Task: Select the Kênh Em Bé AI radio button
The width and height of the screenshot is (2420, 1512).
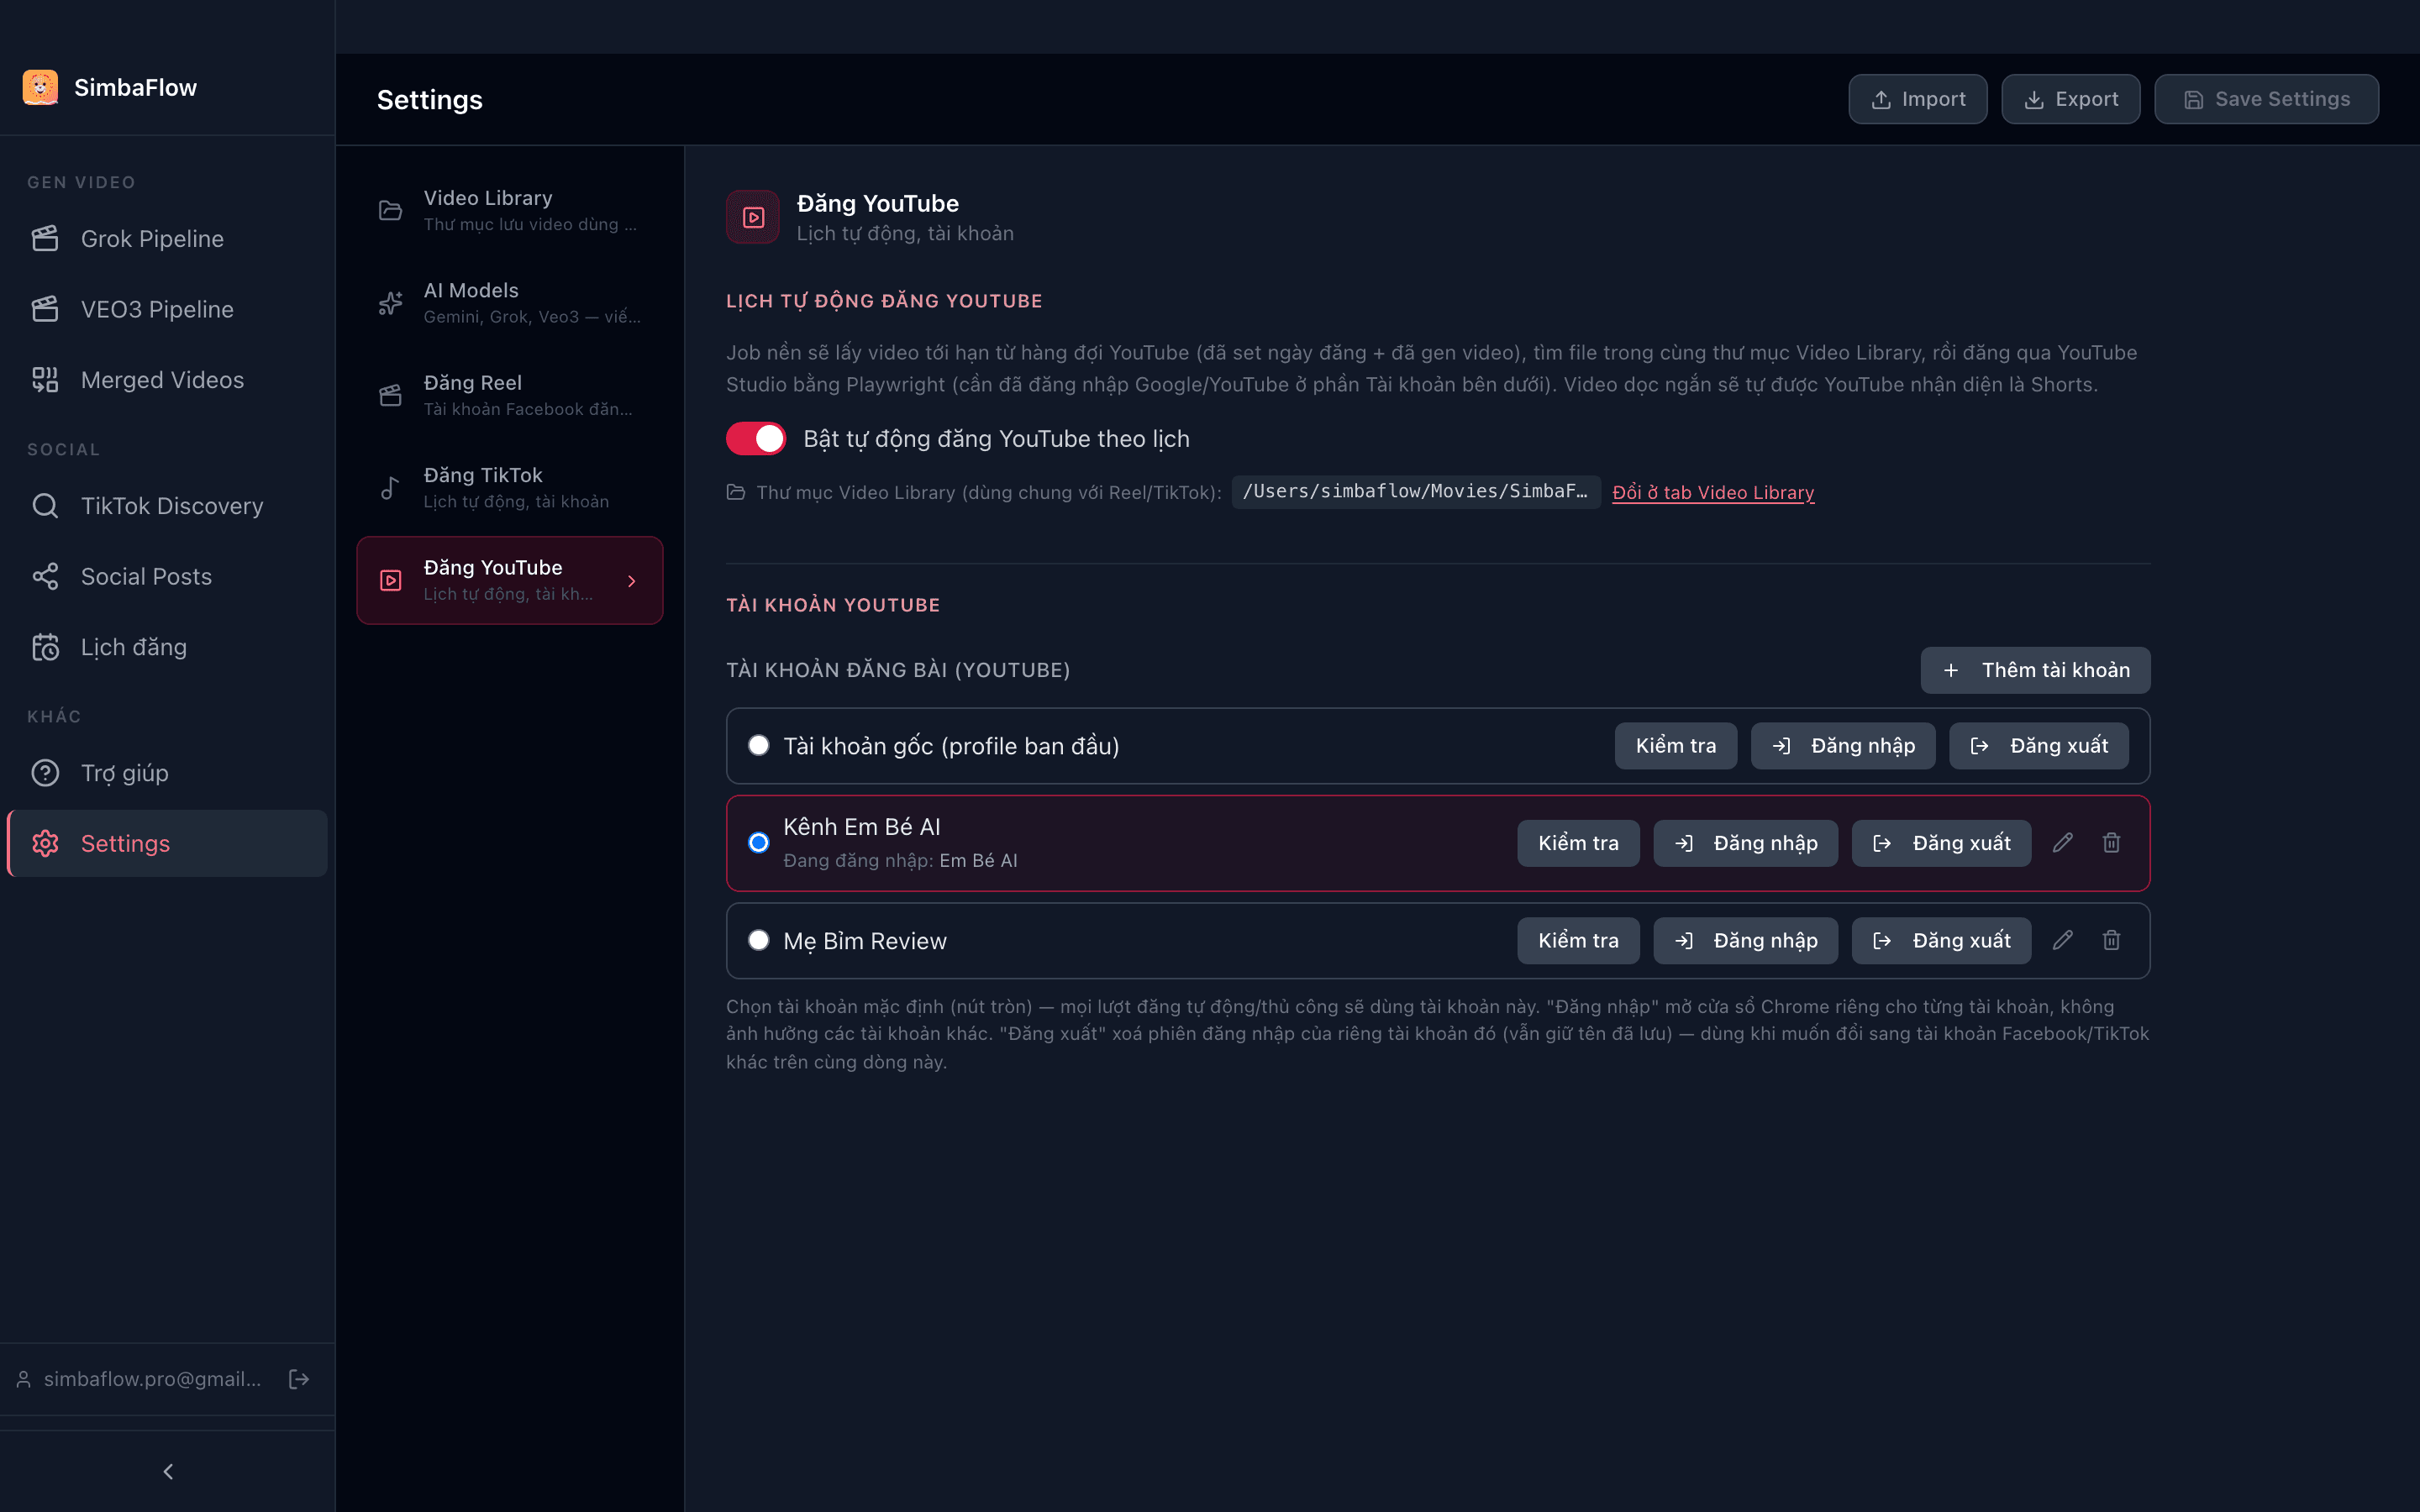Action: [759, 842]
